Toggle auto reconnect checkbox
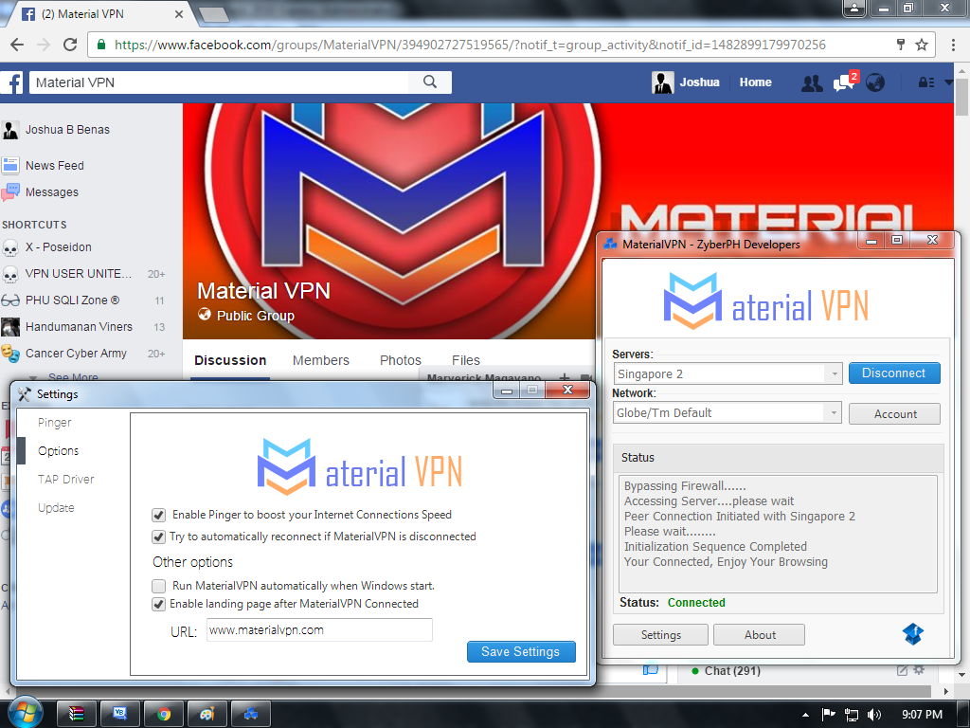Screen dimensions: 970x728 pyautogui.click(x=158, y=537)
